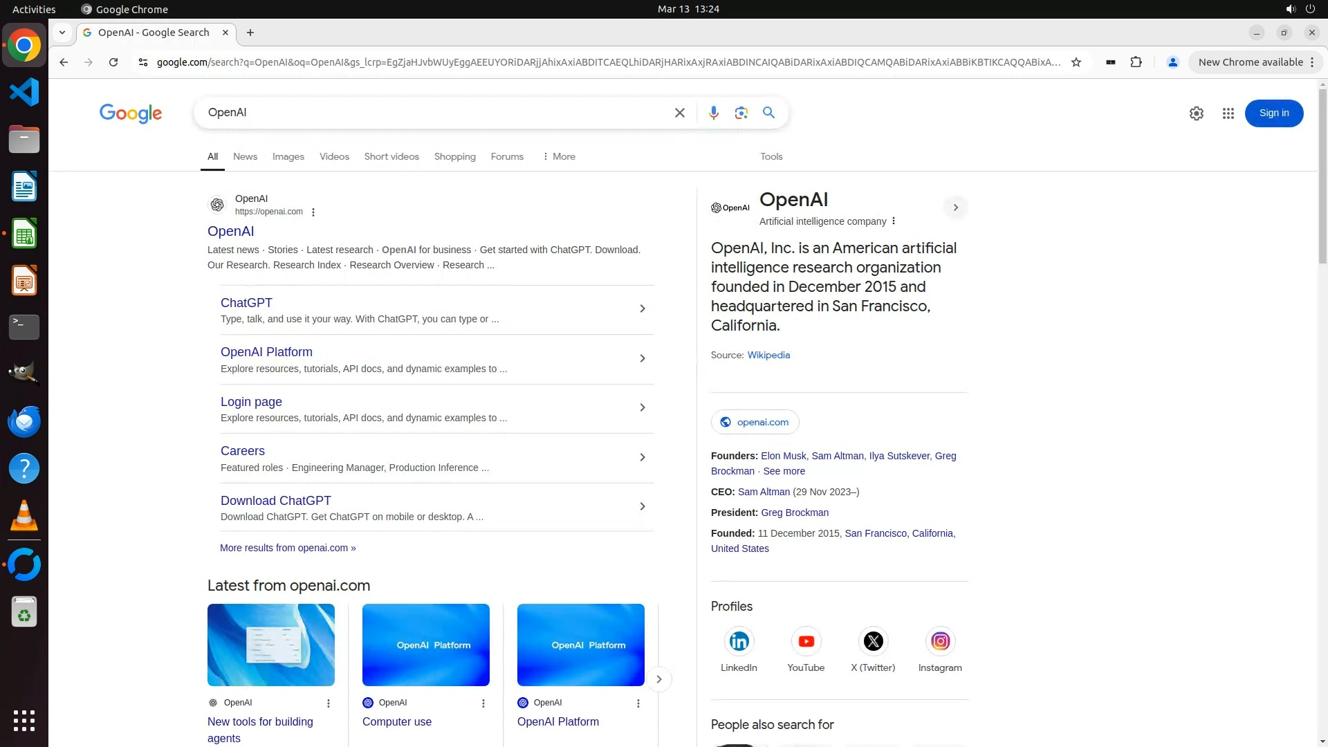Switch to the News tab
Image resolution: width=1328 pixels, height=747 pixels.
(245, 156)
